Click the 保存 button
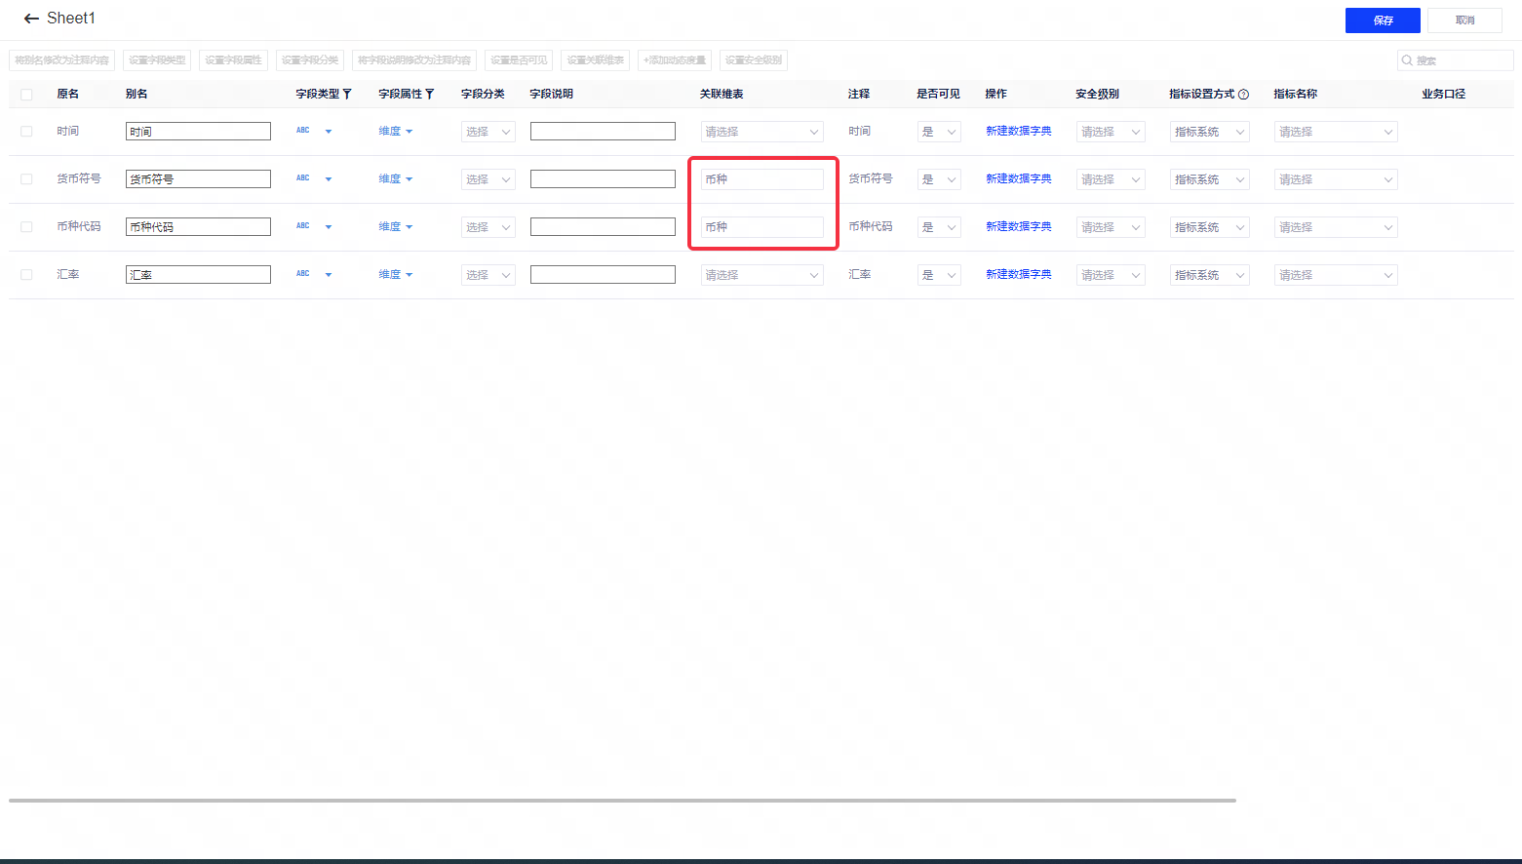The height and width of the screenshot is (864, 1522). click(x=1382, y=20)
